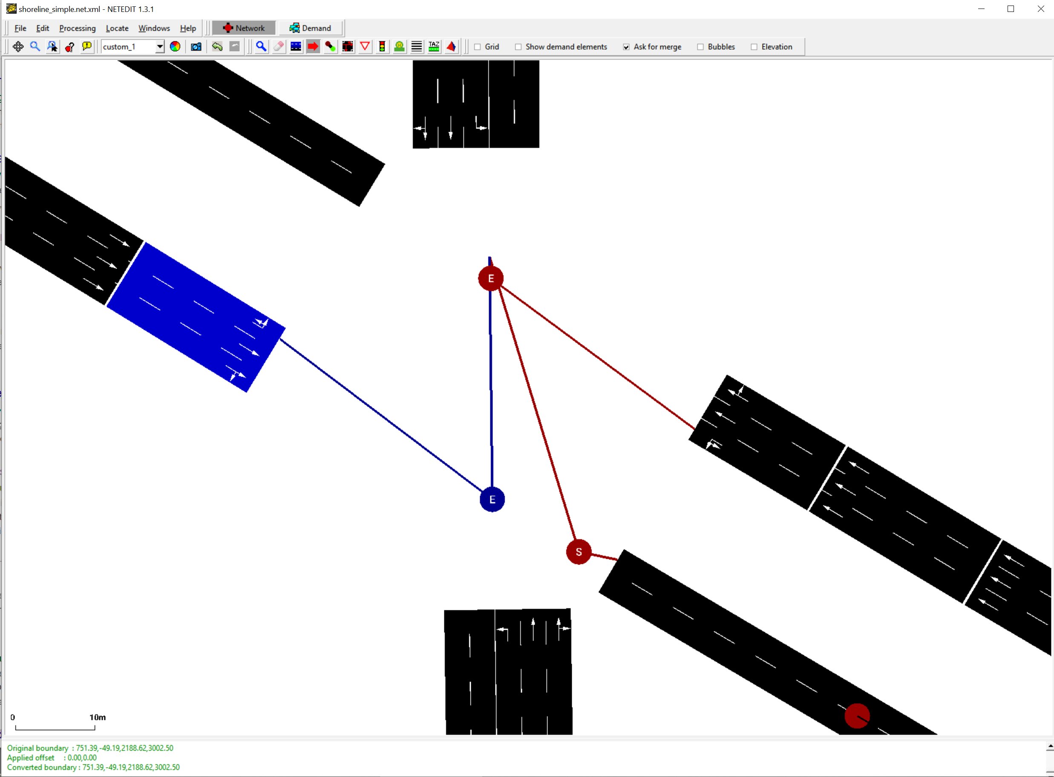
Task: Open color wheel view settings
Action: click(175, 46)
